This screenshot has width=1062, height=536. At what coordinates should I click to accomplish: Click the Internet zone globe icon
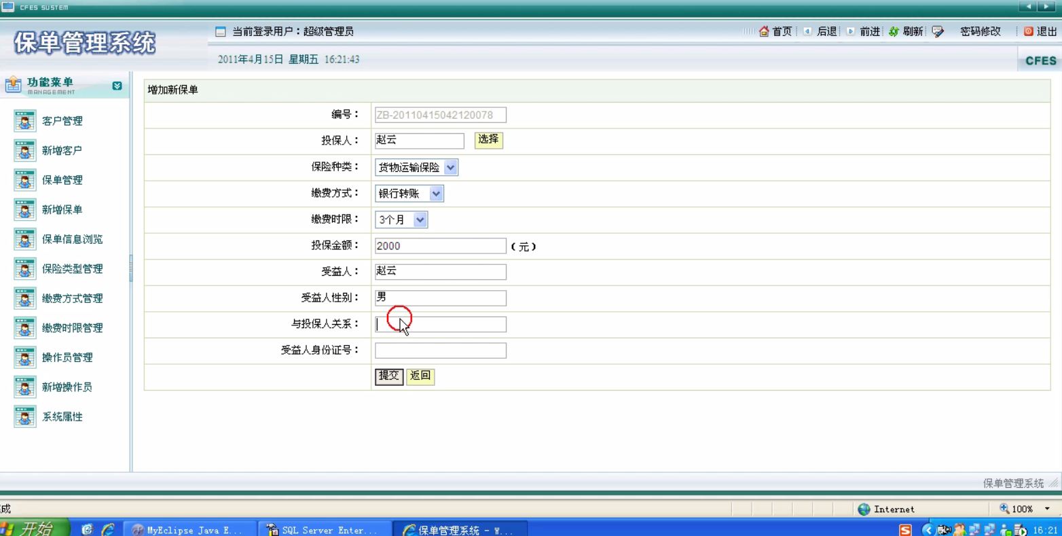[x=864, y=509]
